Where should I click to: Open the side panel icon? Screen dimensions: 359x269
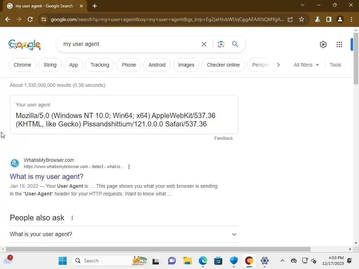tap(329, 20)
